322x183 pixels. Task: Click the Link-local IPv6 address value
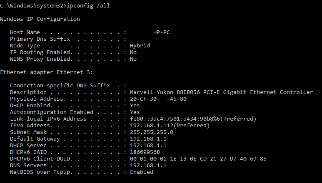tap(193, 119)
